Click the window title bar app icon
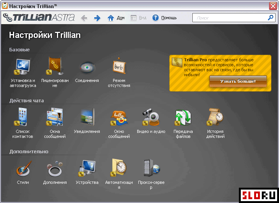This screenshot has width=279, height=203. pyautogui.click(x=5, y=5)
